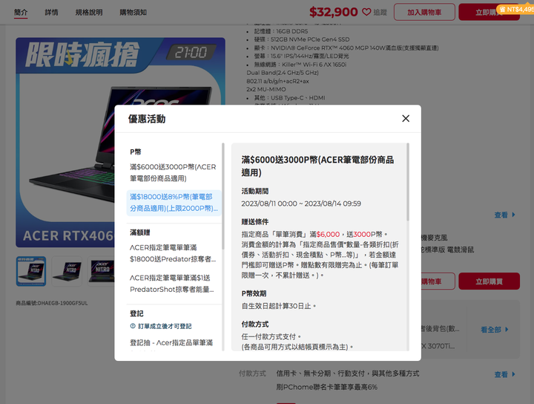
Task: Open ACER指定筆電單筆滿$1送 PredatorShot offer
Action: [x=174, y=284]
